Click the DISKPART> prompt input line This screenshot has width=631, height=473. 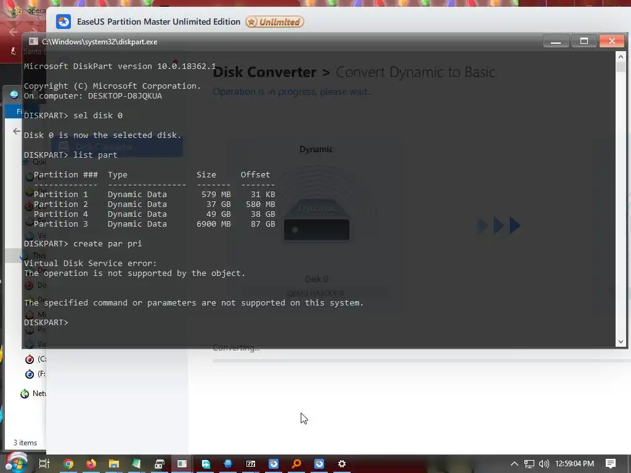(46, 323)
